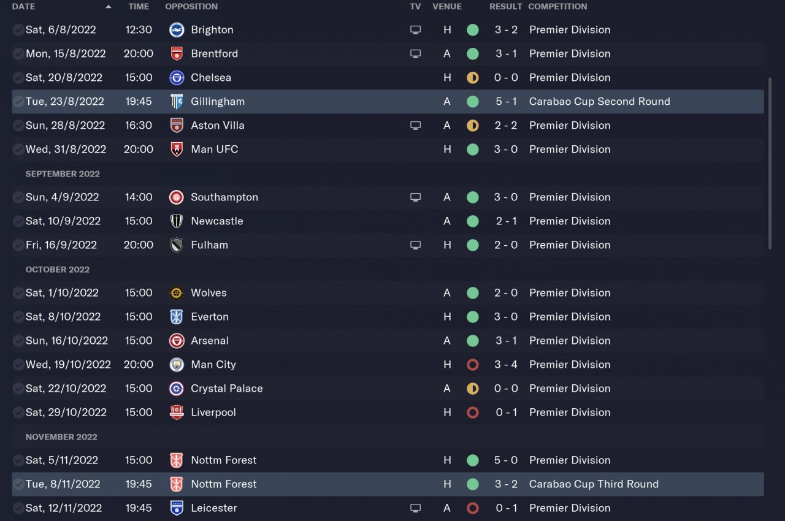The height and width of the screenshot is (521, 785).
Task: Collapse the September 2022 month group
Action: (63, 173)
